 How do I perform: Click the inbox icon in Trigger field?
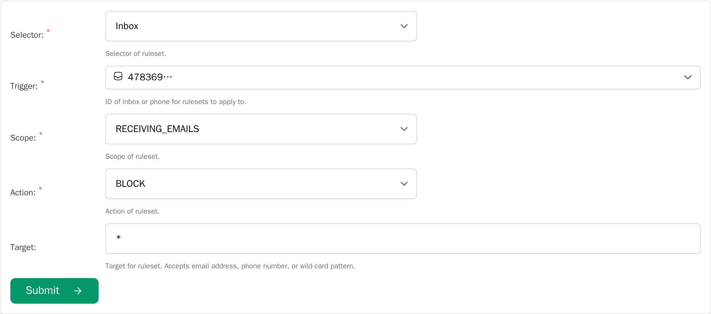pyautogui.click(x=118, y=76)
